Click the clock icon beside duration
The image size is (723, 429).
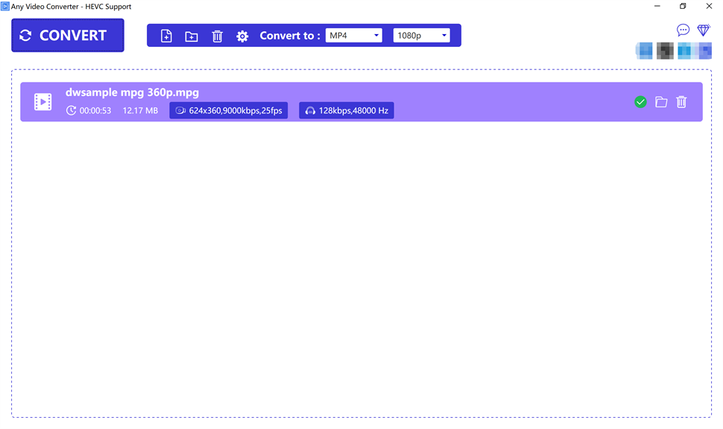coord(71,110)
